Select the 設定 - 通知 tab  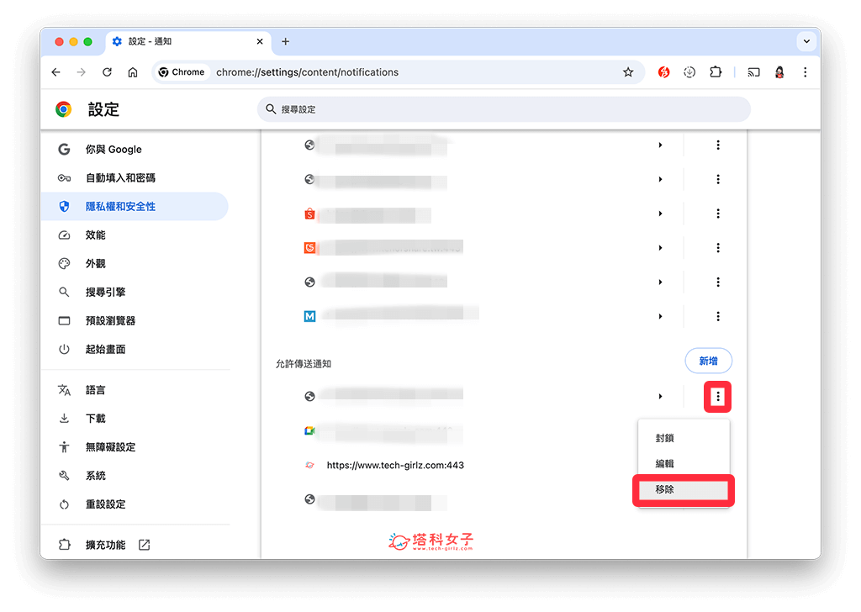click(x=188, y=41)
